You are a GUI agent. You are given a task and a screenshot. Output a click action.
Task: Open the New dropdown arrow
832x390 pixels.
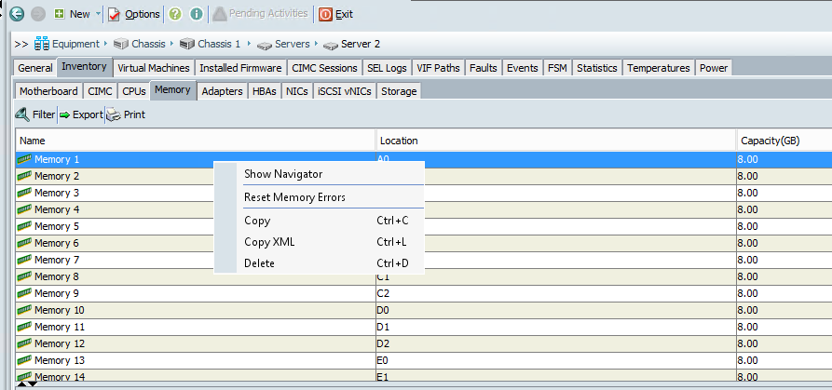99,14
